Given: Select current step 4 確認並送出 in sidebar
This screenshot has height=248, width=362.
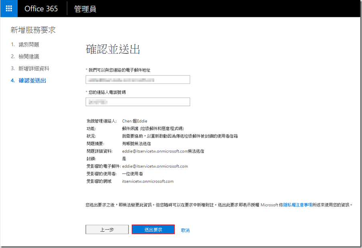Looking at the screenshot, I should point(32,81).
